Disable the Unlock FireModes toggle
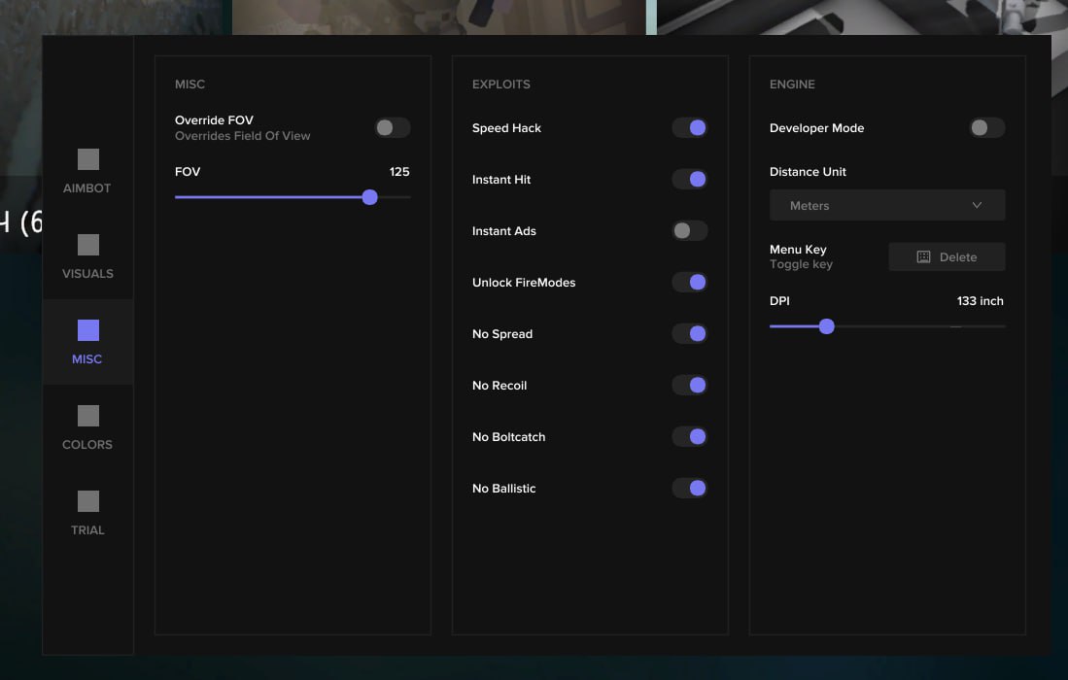Image resolution: width=1068 pixels, height=680 pixels. [689, 283]
